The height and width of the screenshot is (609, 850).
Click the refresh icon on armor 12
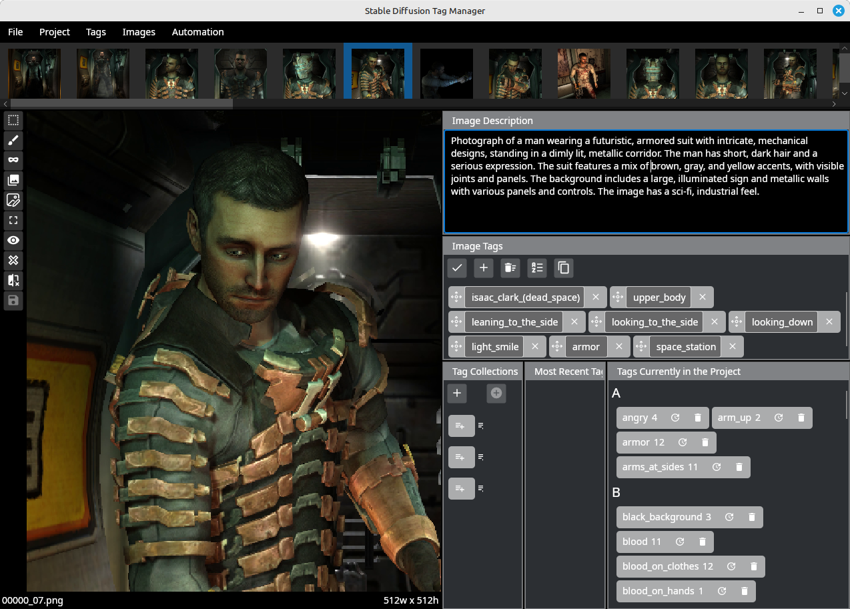point(683,442)
